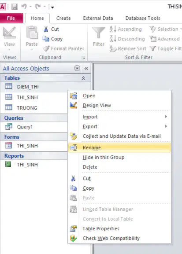Open Clipboard group dialog launcher
This screenshot has height=254, width=182.
(83, 57)
